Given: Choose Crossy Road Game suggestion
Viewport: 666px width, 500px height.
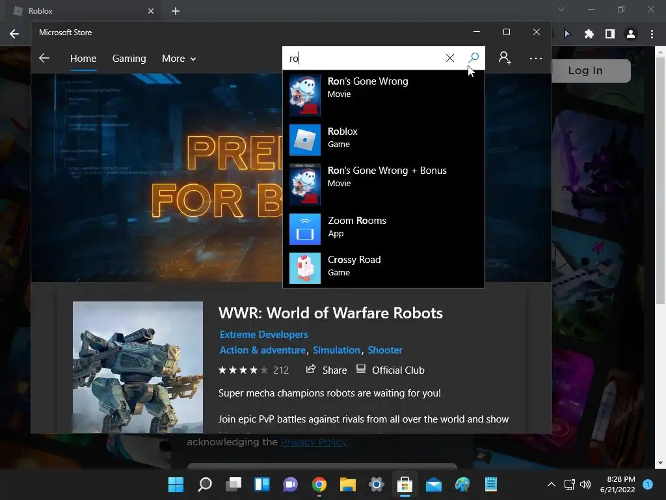Looking at the screenshot, I should pyautogui.click(x=384, y=268).
